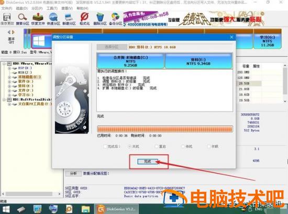The width and height of the screenshot is (288, 214).
Task: Open the 查看(V) menu
Action: [x=67, y=8]
